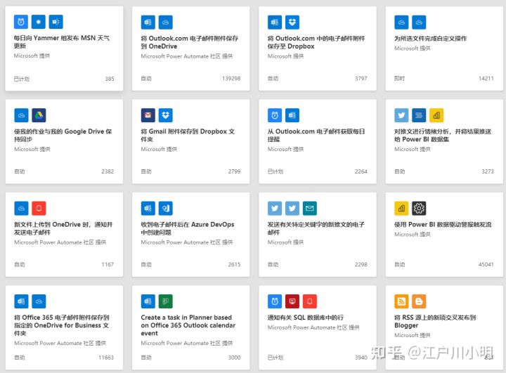The width and height of the screenshot is (506, 373).
Task: Click the usage count 14211
Action: (486, 79)
